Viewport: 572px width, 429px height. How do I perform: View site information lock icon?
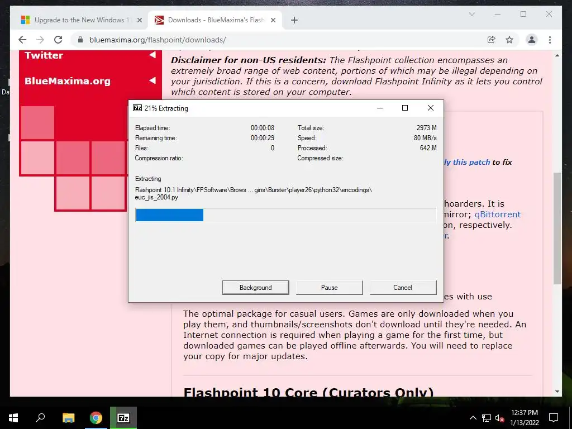point(80,40)
